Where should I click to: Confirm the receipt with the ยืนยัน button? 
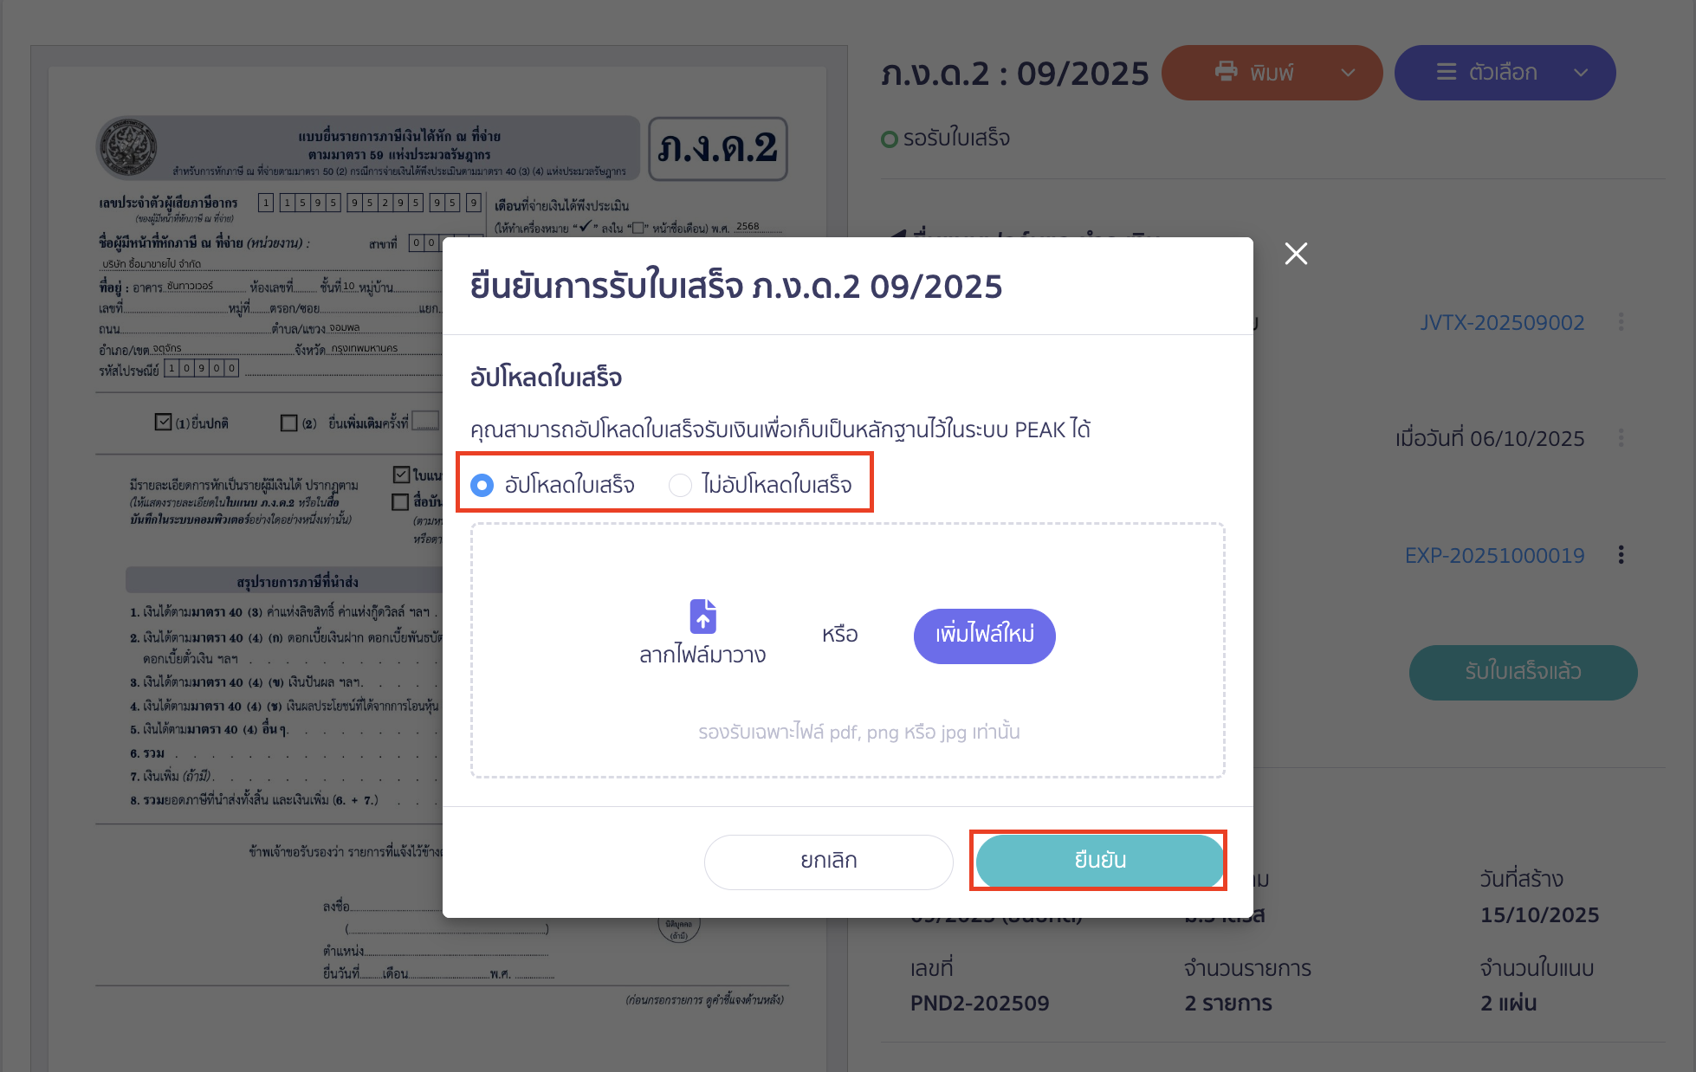tap(1098, 861)
